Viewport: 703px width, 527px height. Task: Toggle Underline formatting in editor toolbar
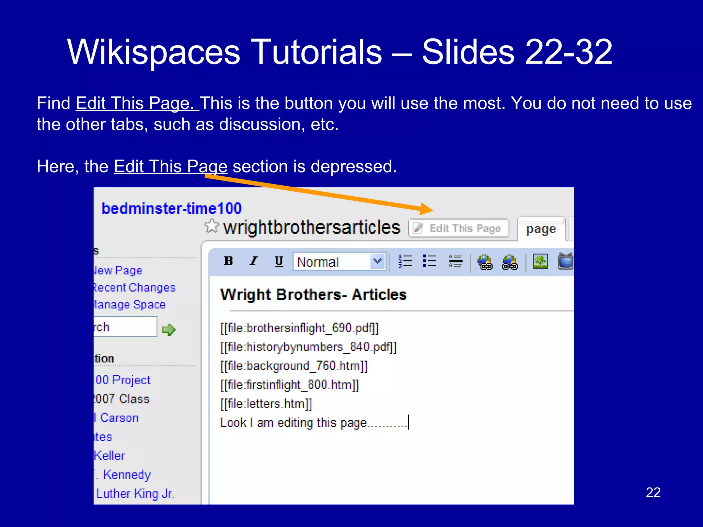click(279, 261)
